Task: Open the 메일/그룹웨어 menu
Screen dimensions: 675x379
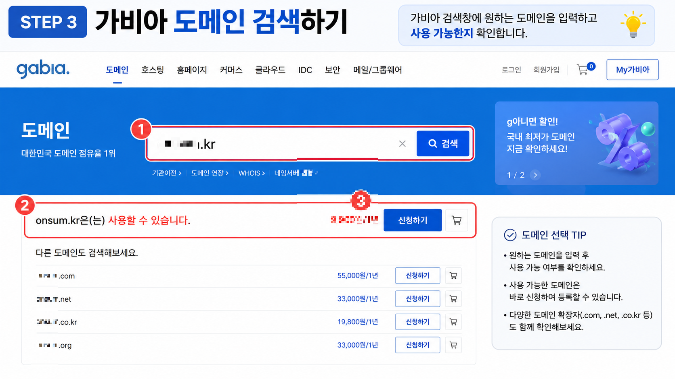Action: (x=377, y=70)
